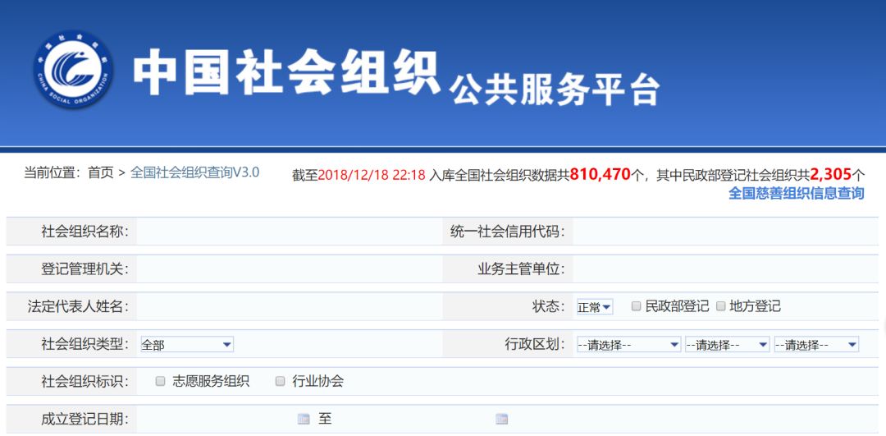Open start date calendar picker icon
The width and height of the screenshot is (886, 436).
[x=304, y=419]
